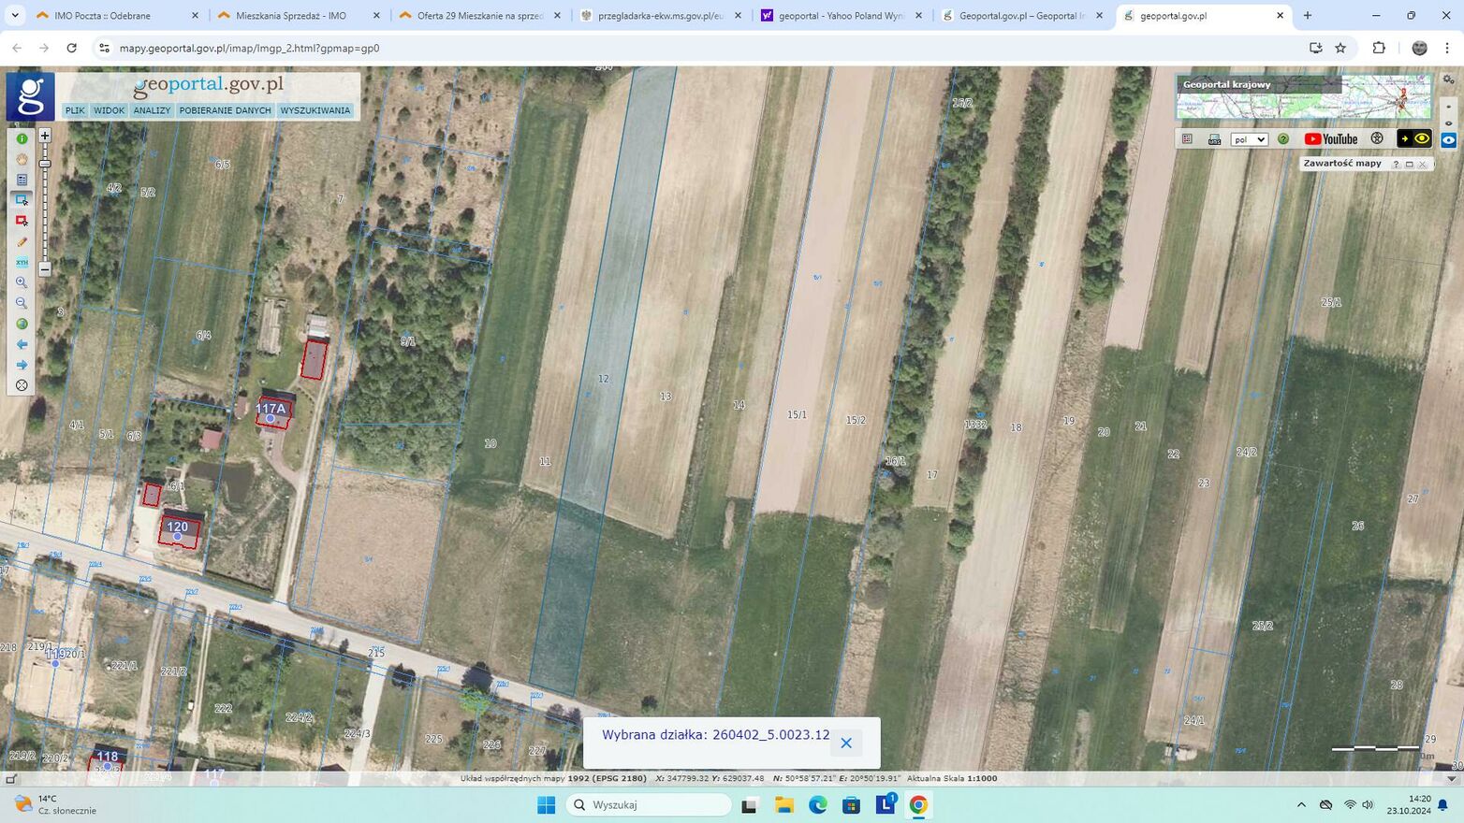Open the WIDOK menu
Screen dimensions: 1464x823
point(109,110)
